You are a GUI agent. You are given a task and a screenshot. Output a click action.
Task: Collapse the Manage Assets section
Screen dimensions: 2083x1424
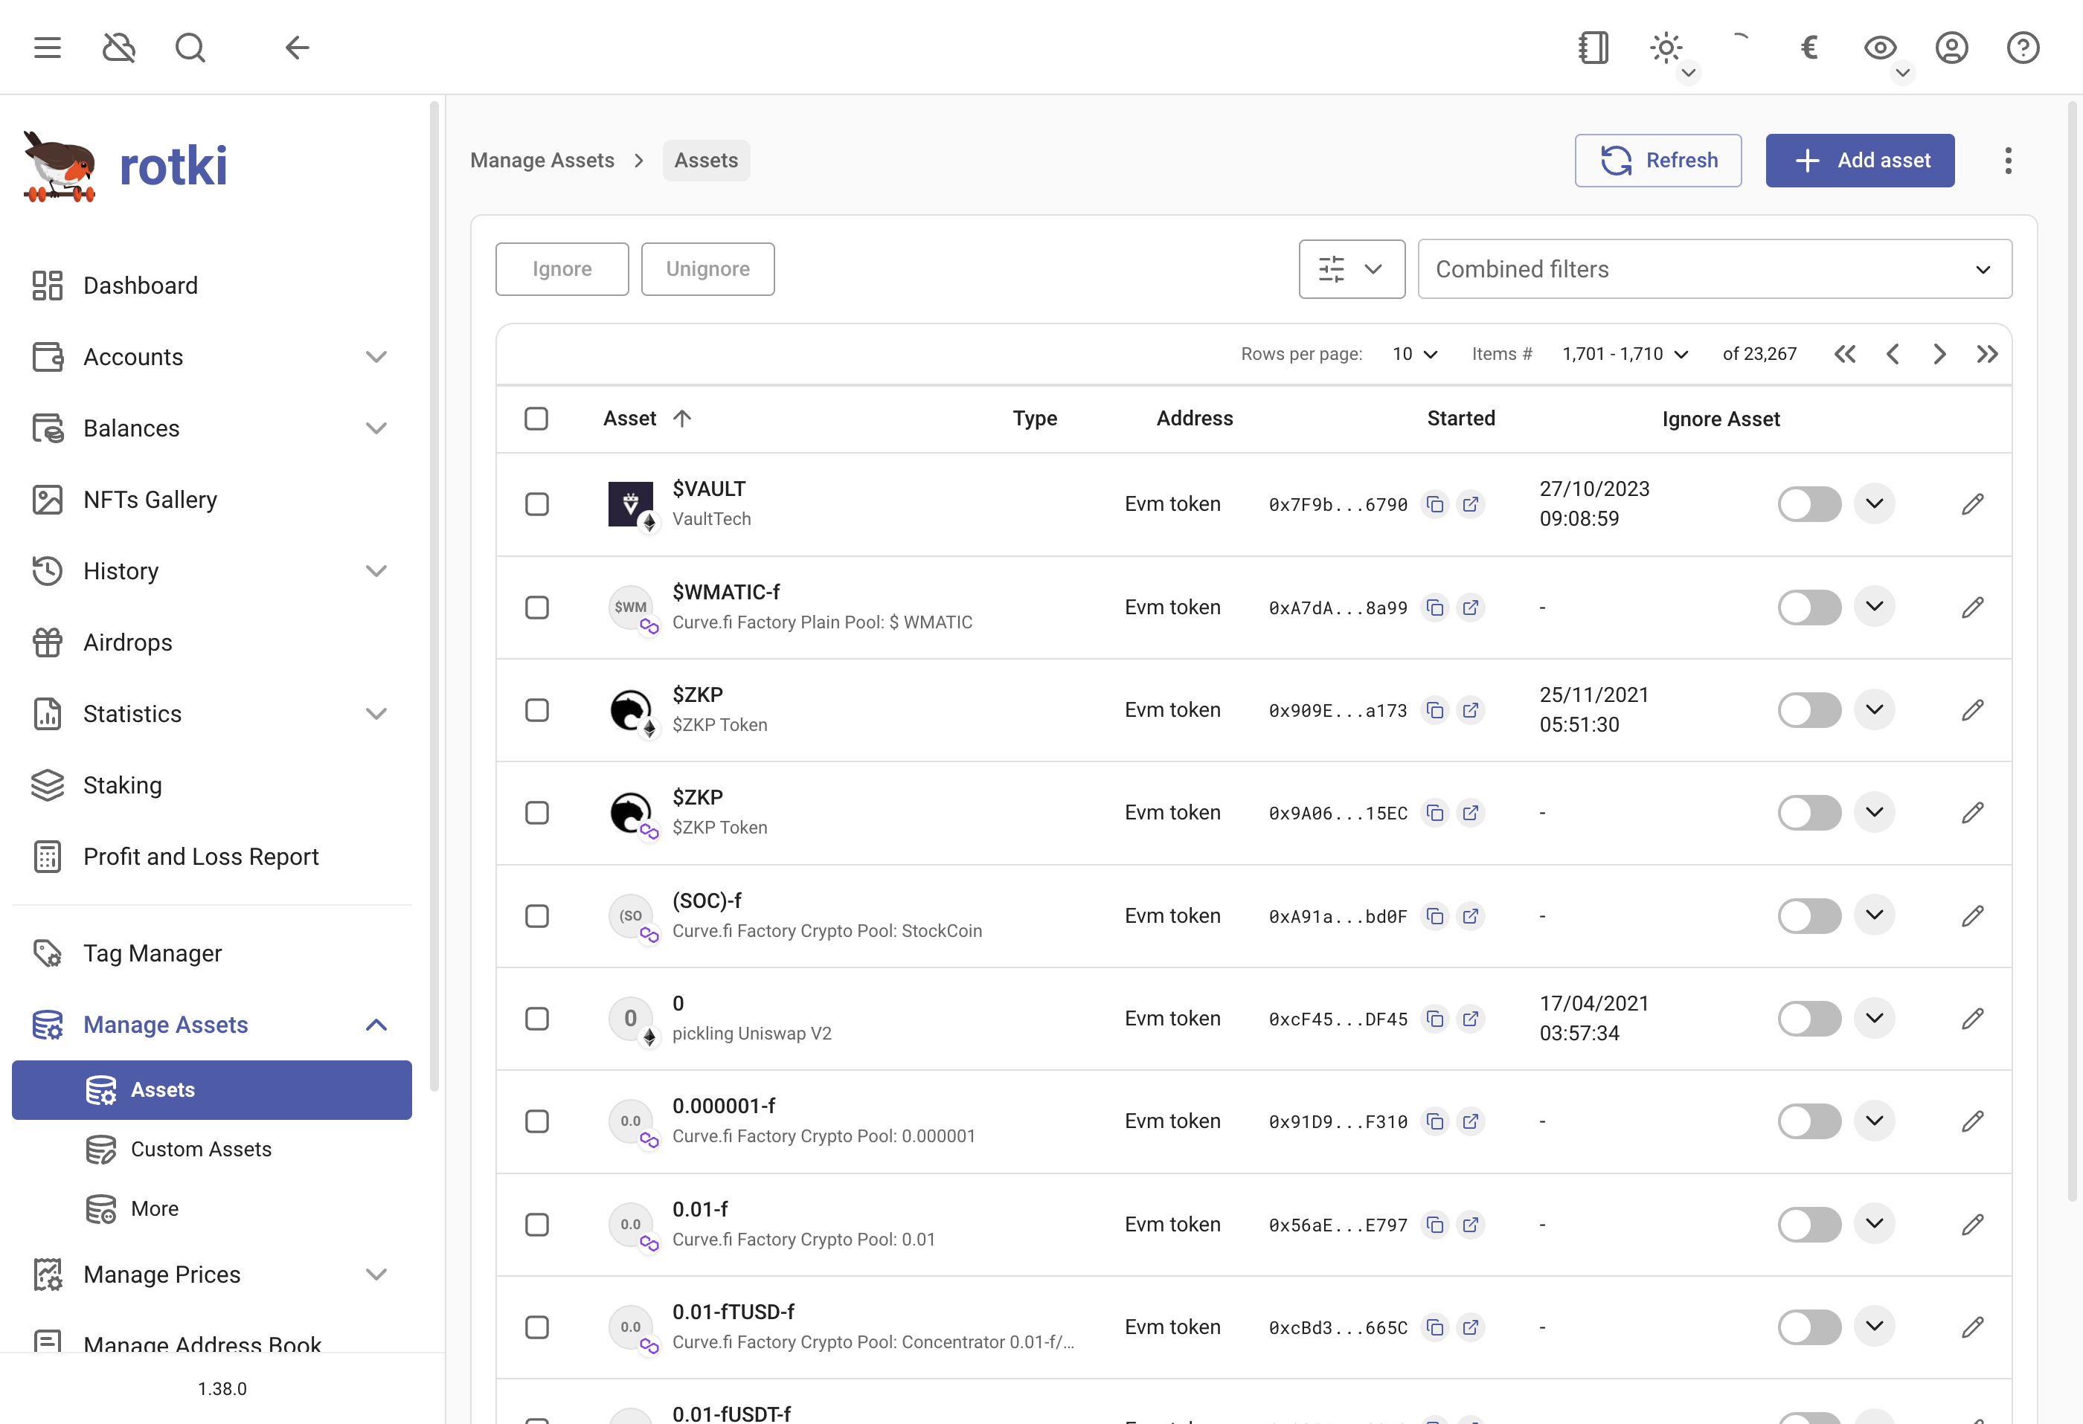376,1024
